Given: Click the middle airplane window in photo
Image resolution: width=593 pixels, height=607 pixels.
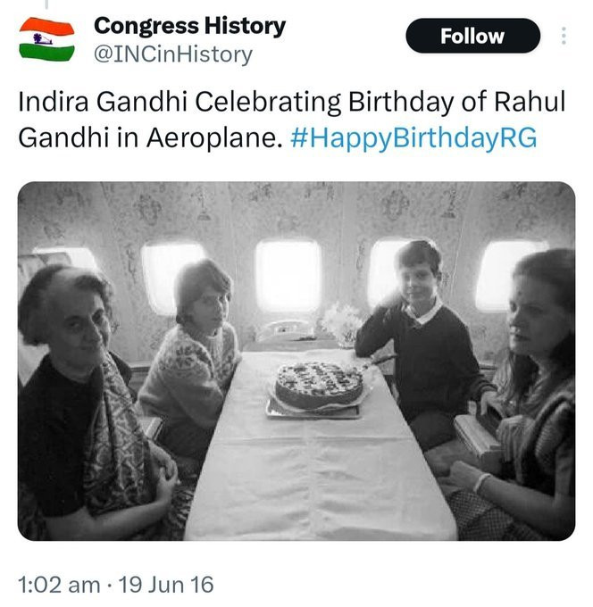Looking at the screenshot, I should point(287,275).
